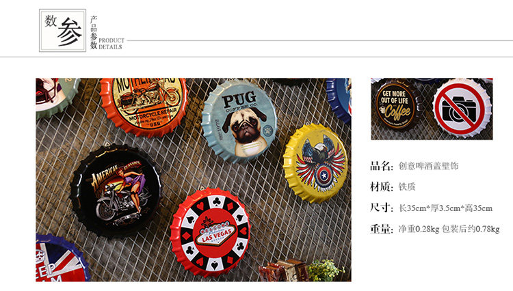This screenshot has height=291, width=513.
Task: Click the 铁质 material value text
Action: pyautogui.click(x=407, y=186)
